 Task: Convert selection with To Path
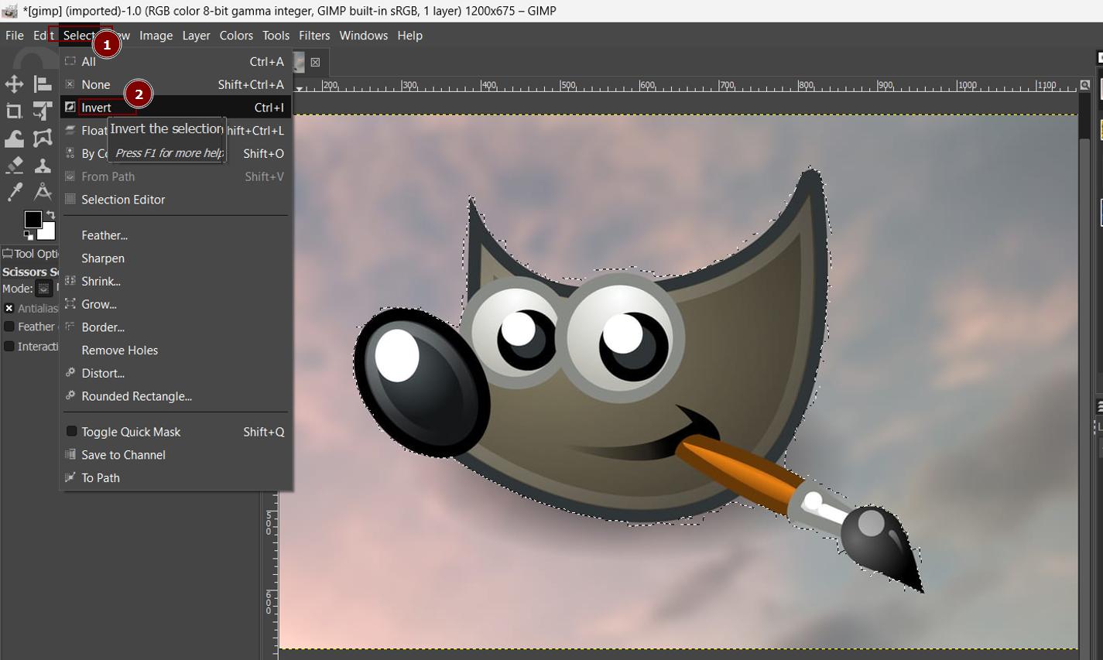pyautogui.click(x=176, y=478)
